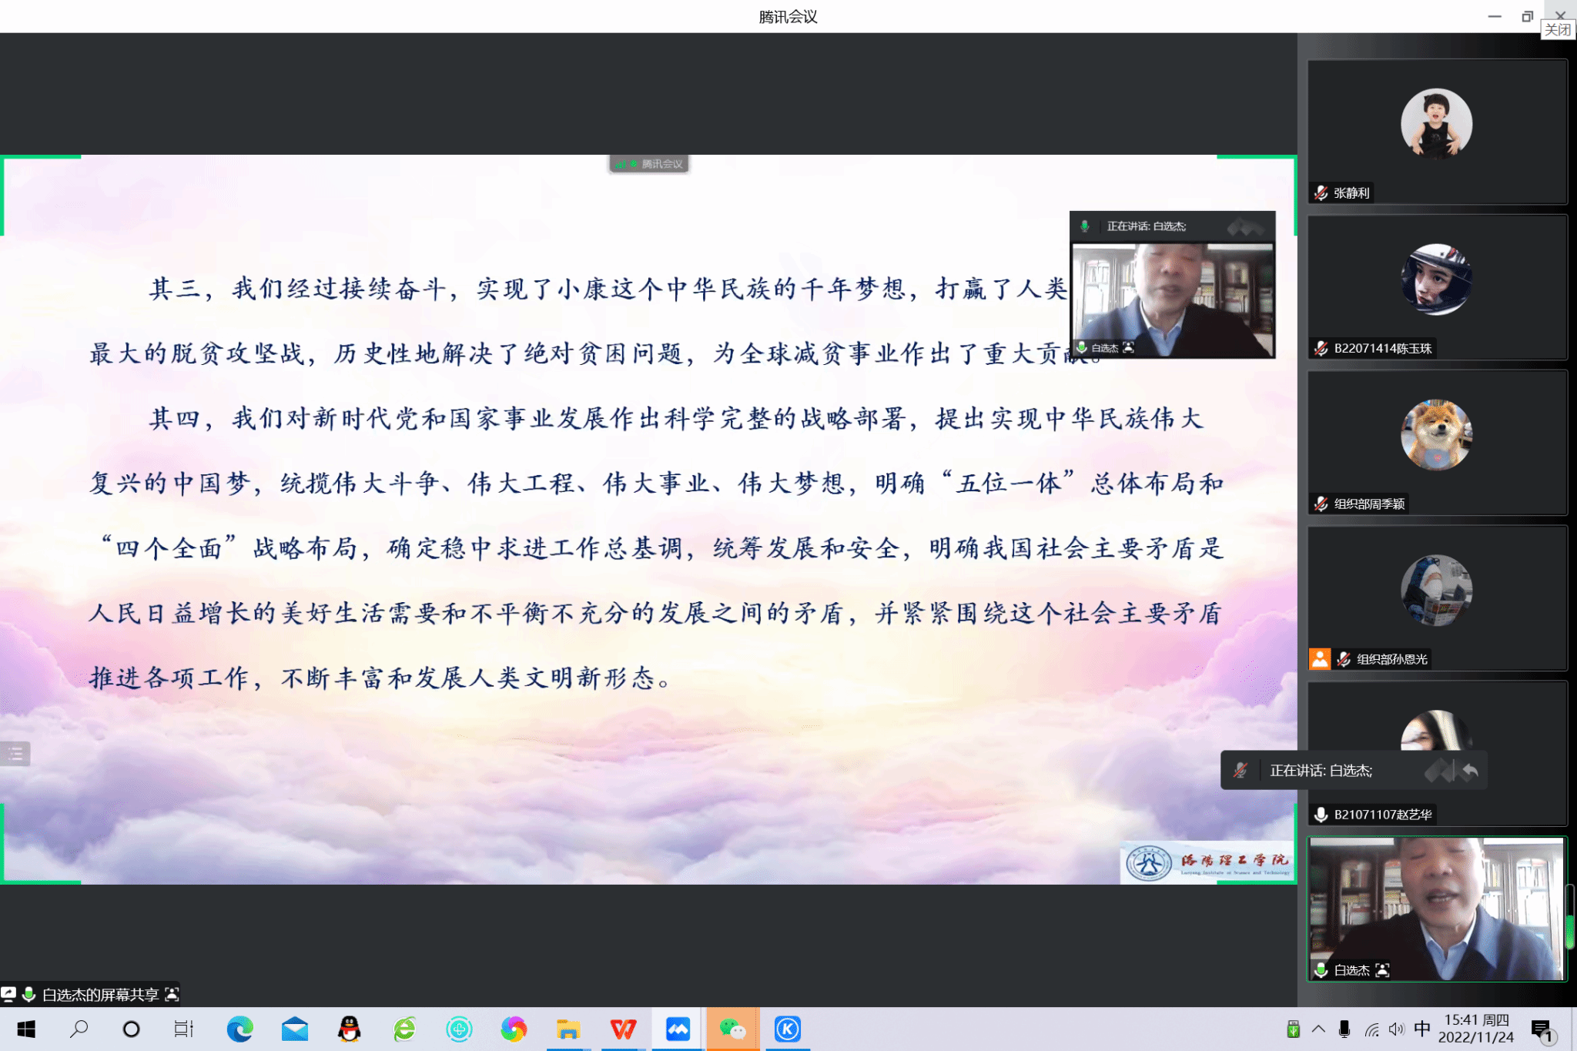Image resolution: width=1577 pixels, height=1051 pixels.
Task: Click 张静利's muted microphone icon
Action: click(x=1321, y=193)
